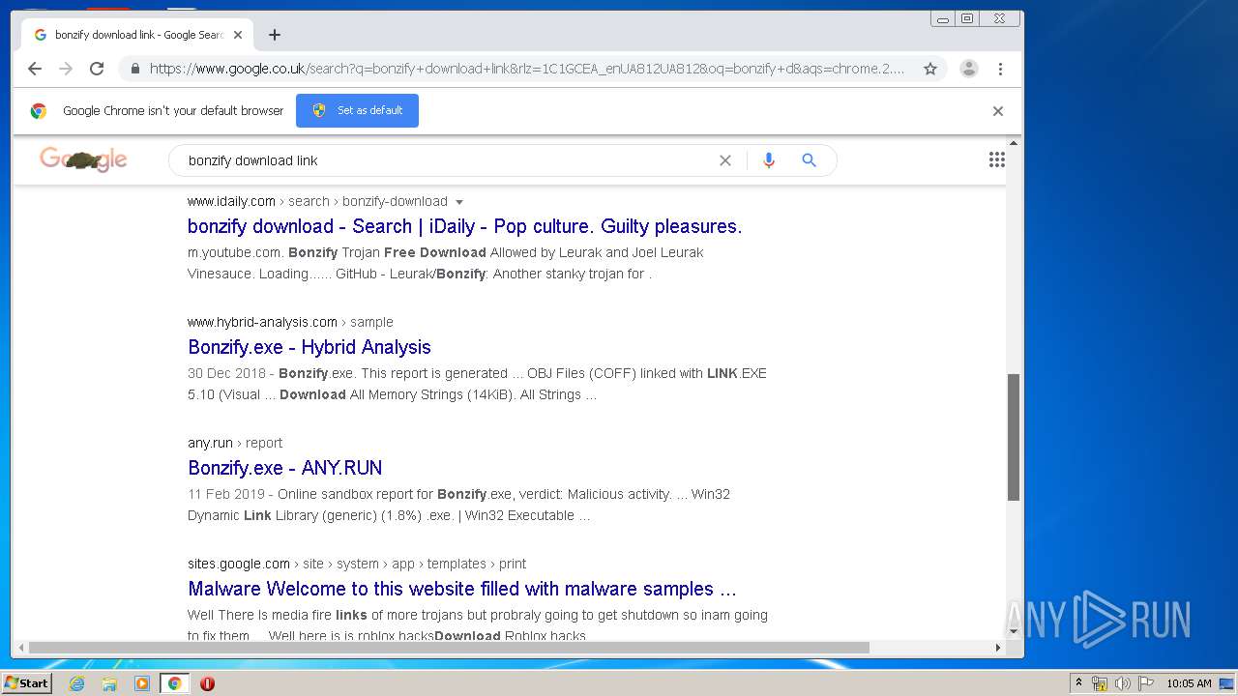Image resolution: width=1238 pixels, height=696 pixels.
Task: Open the Bonzify.exe Hybrid Analysis result
Action: (309, 347)
